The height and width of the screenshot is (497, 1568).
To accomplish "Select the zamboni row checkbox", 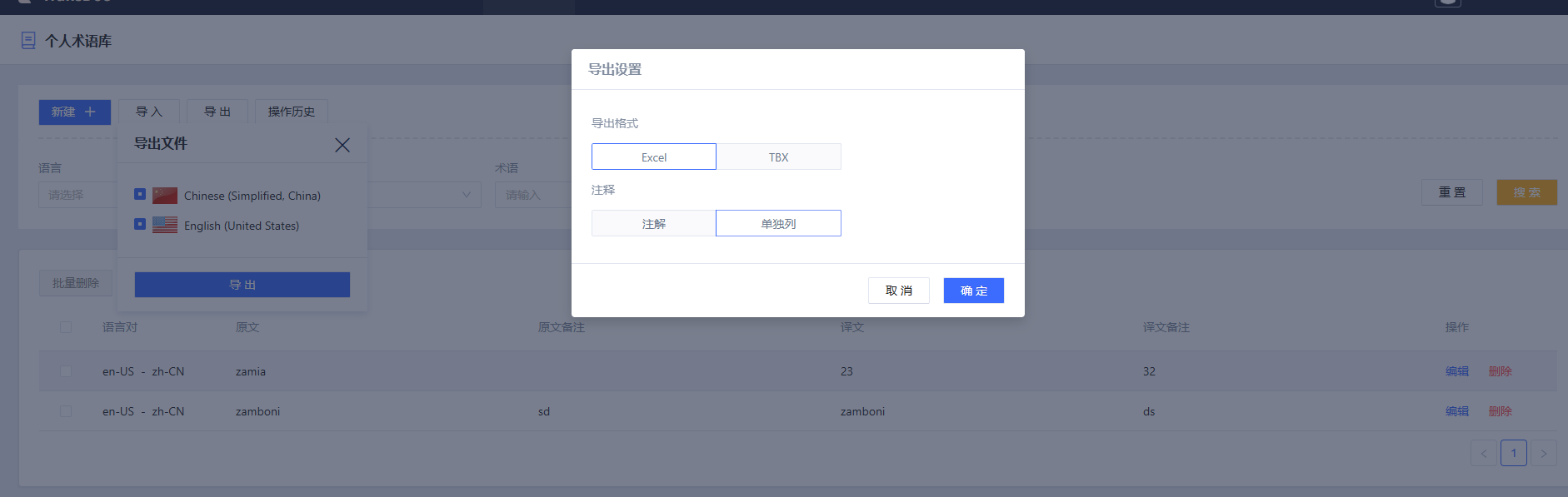I will pyautogui.click(x=66, y=411).
